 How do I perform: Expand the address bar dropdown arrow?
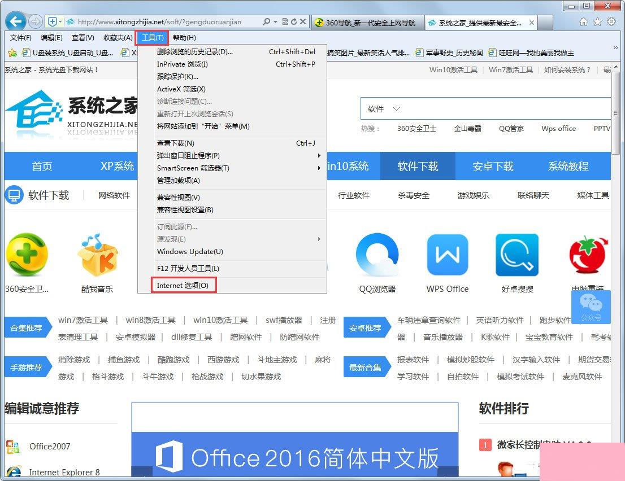275,21
